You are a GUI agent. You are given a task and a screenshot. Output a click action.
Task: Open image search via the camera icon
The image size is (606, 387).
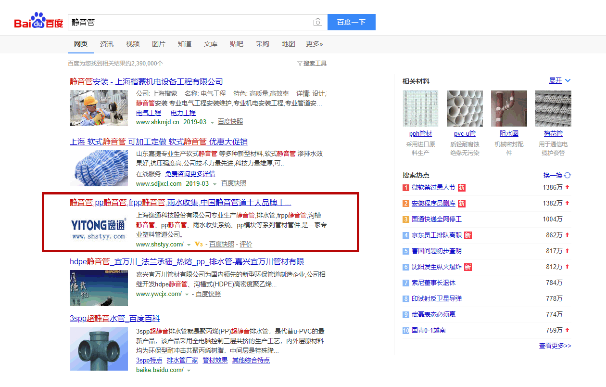pos(318,22)
